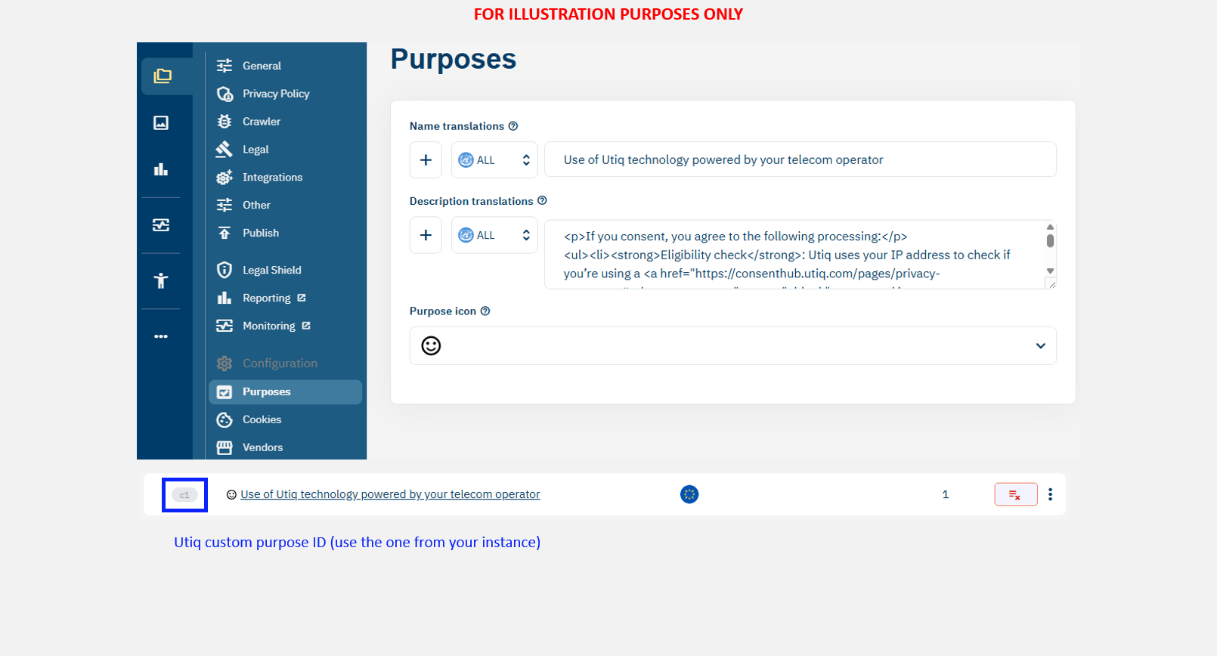Open the image gallery icon in the left rail
Screen dimensions: 1217x656
pyautogui.click(x=161, y=123)
